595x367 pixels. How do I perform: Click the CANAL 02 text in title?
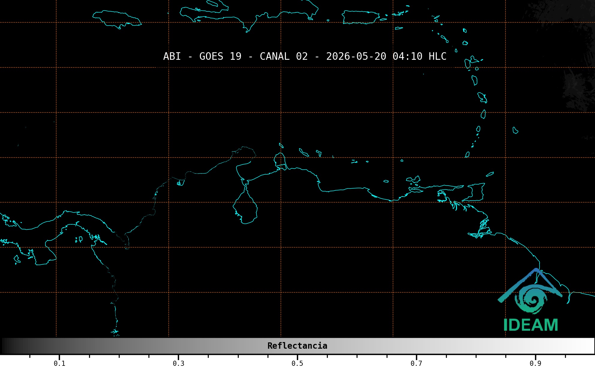(x=284, y=56)
